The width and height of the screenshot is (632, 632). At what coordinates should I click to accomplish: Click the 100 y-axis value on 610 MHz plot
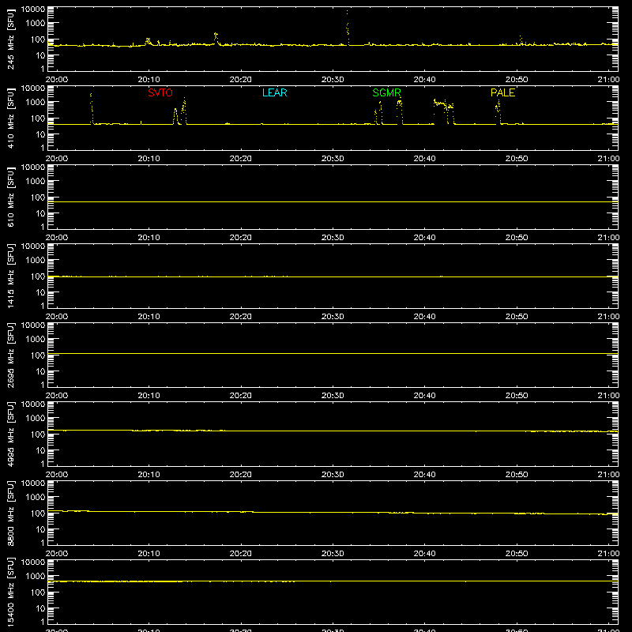pos(38,197)
